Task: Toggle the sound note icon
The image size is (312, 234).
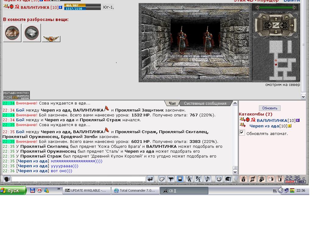Action: [x=207, y=179]
